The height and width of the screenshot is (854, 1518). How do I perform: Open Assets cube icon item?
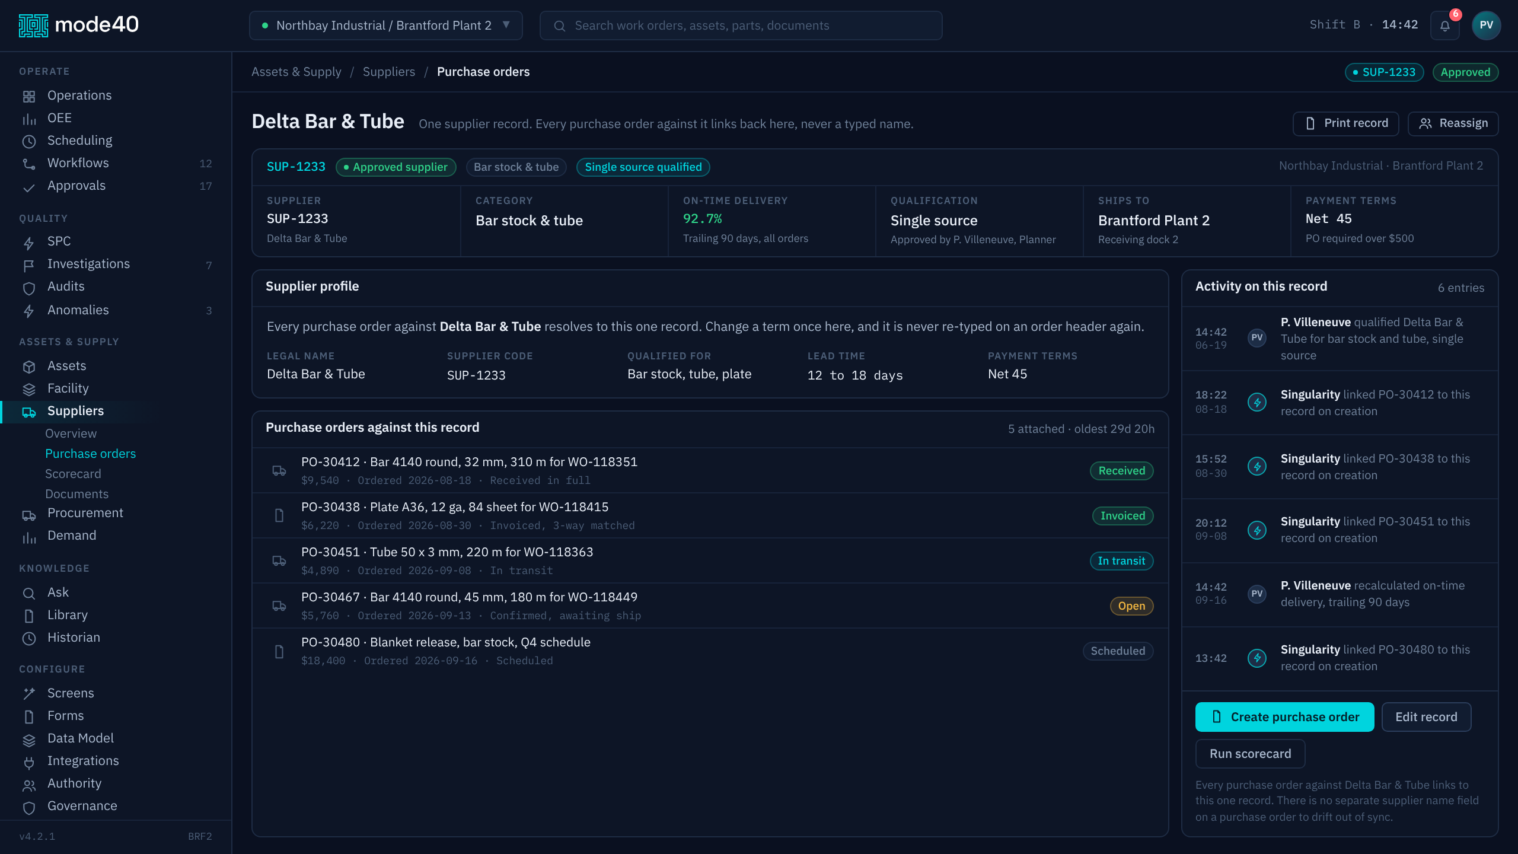pos(116,366)
